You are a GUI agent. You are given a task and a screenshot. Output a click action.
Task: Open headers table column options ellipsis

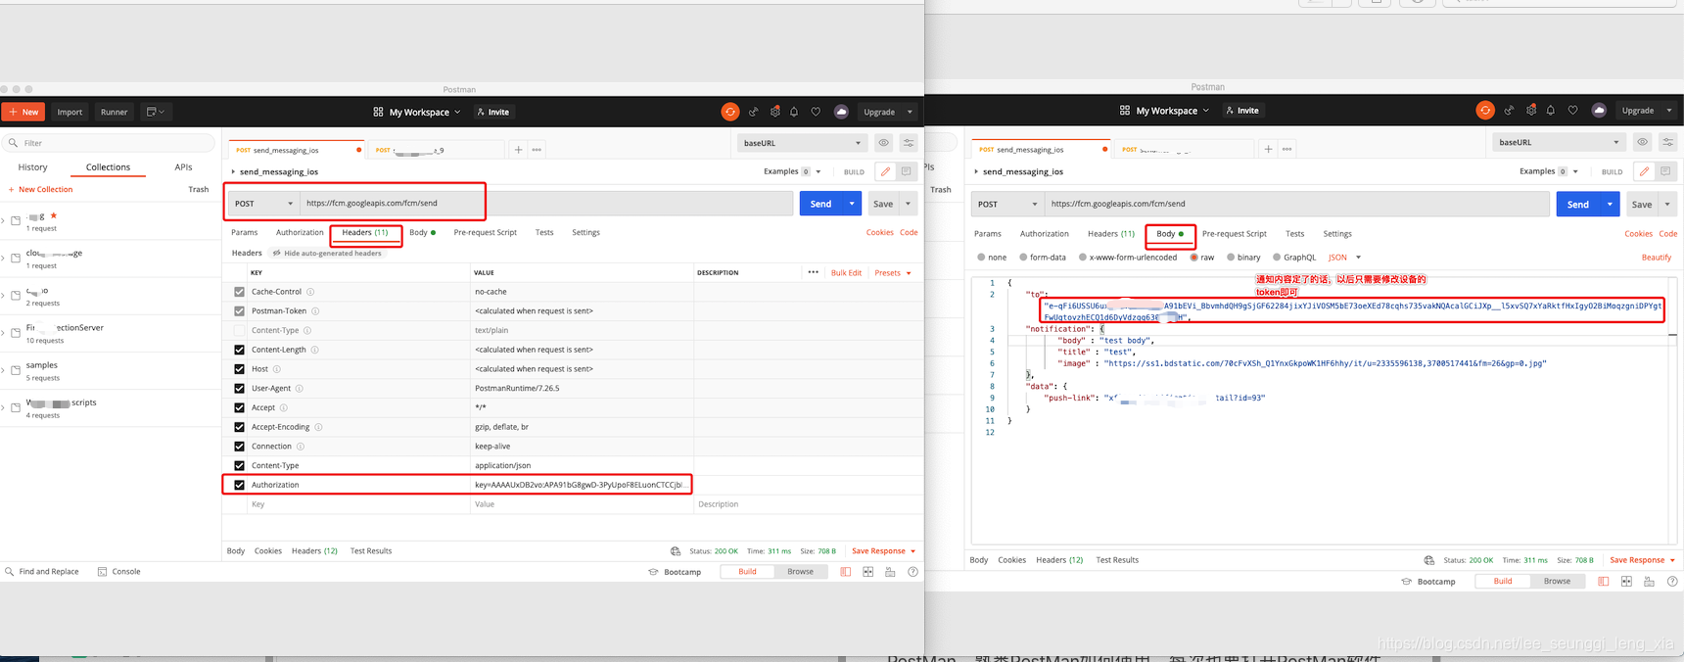click(x=813, y=272)
